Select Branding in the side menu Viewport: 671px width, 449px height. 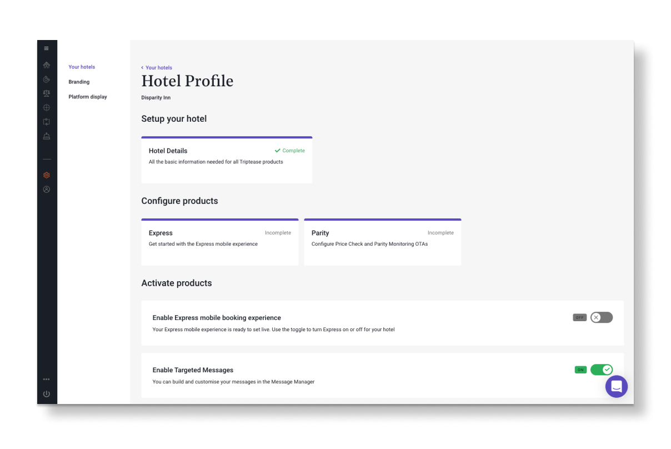pyautogui.click(x=79, y=82)
